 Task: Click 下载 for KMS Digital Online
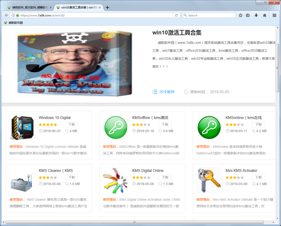(165, 177)
